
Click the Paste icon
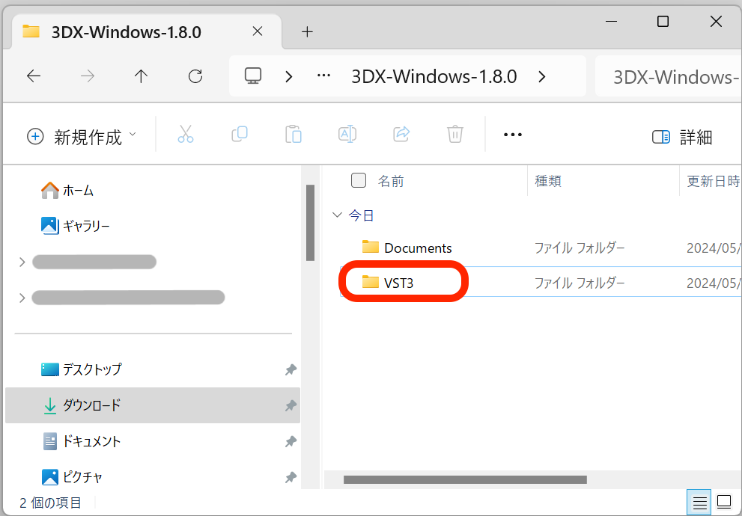point(294,135)
